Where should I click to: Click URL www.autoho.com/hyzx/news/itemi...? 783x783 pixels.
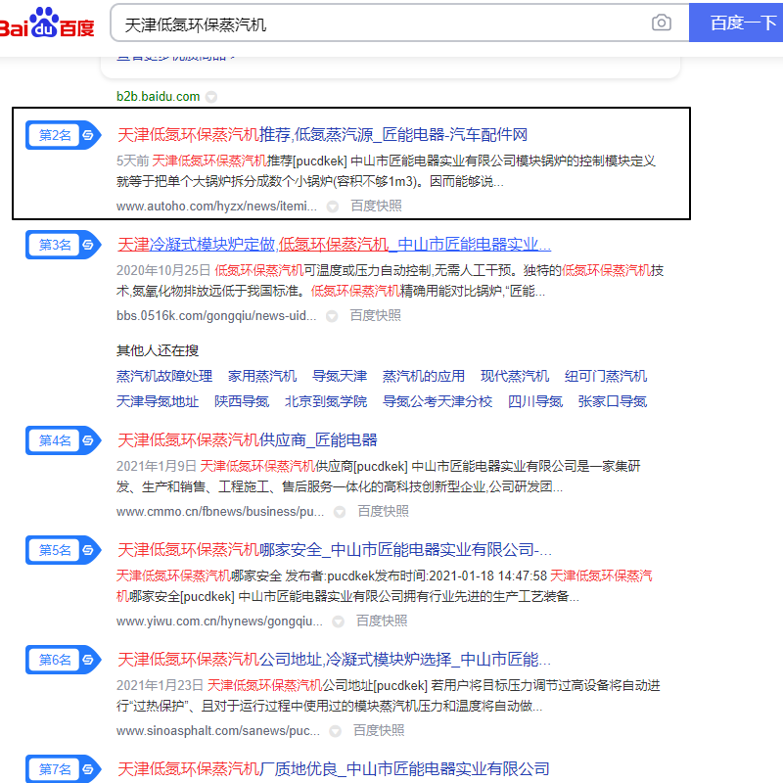pos(216,207)
